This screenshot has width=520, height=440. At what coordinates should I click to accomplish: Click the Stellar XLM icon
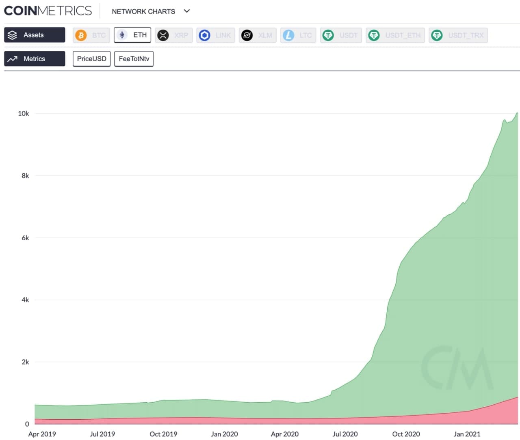pyautogui.click(x=247, y=35)
